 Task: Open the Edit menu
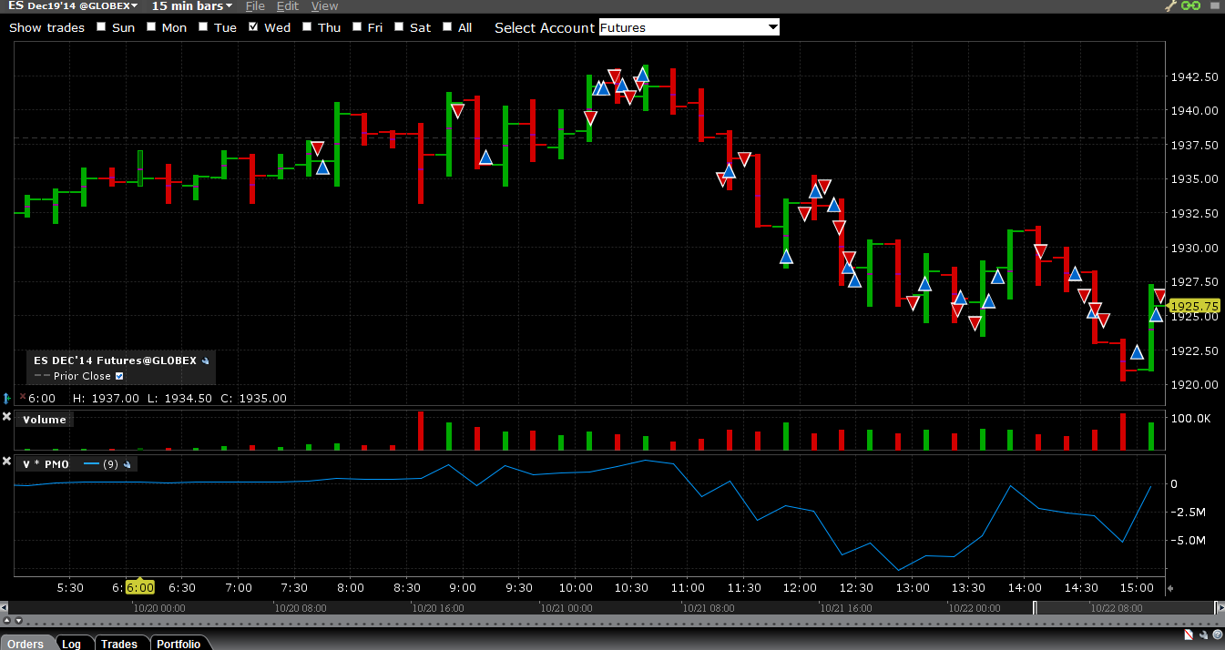coord(288,6)
